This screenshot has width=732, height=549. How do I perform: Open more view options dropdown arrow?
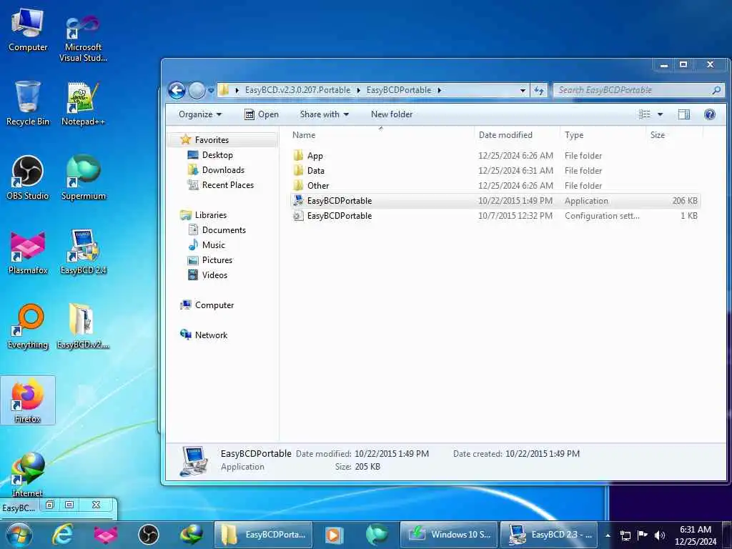pyautogui.click(x=660, y=114)
